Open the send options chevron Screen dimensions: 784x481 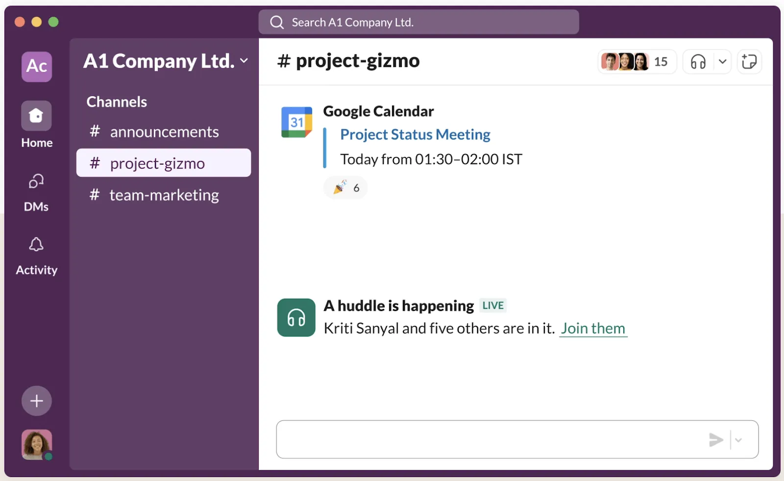click(738, 440)
